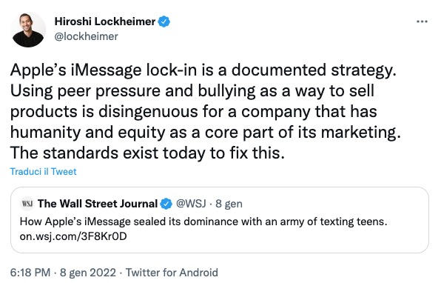Open the @WSJ handle in quoted tweet
The height and width of the screenshot is (283, 441).
coord(191,203)
